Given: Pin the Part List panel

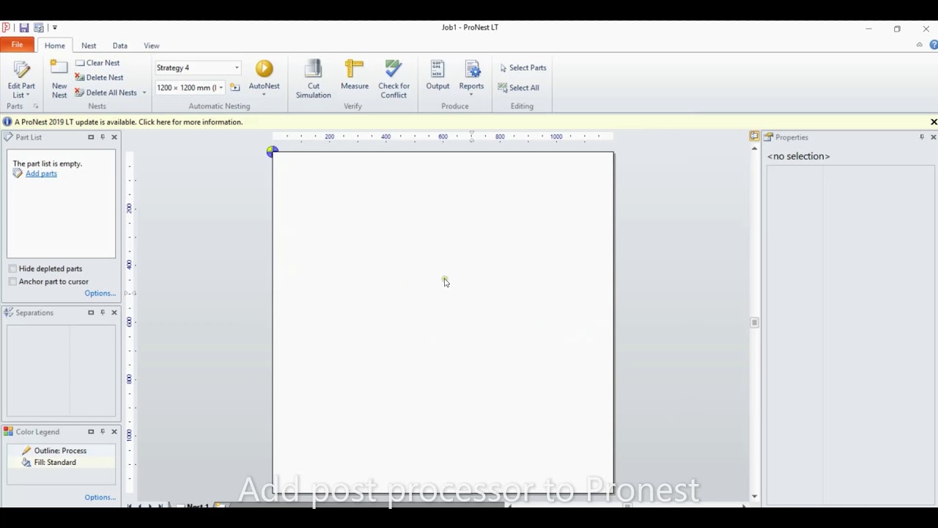Looking at the screenshot, I should click(x=103, y=137).
